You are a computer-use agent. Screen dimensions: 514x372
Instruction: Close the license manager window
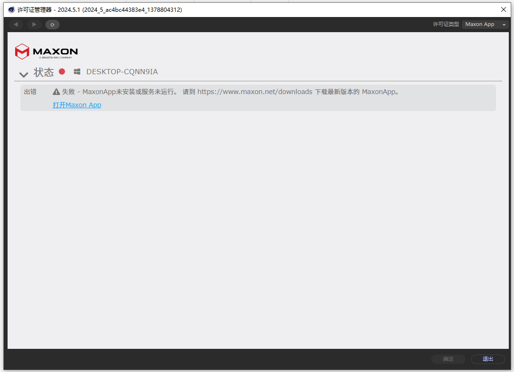[504, 9]
